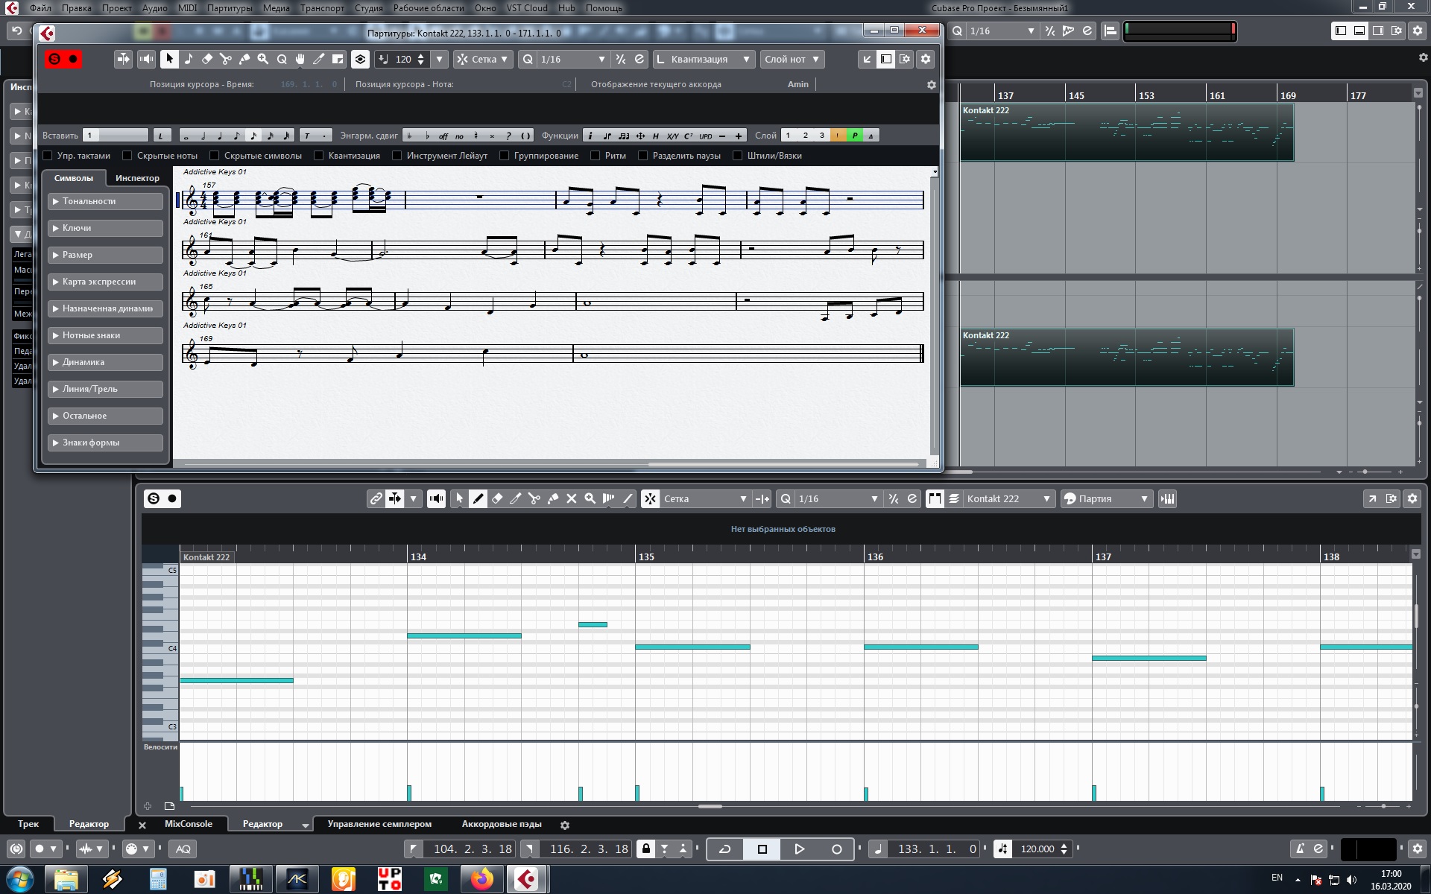Open the Транспорт menu

coord(322,7)
